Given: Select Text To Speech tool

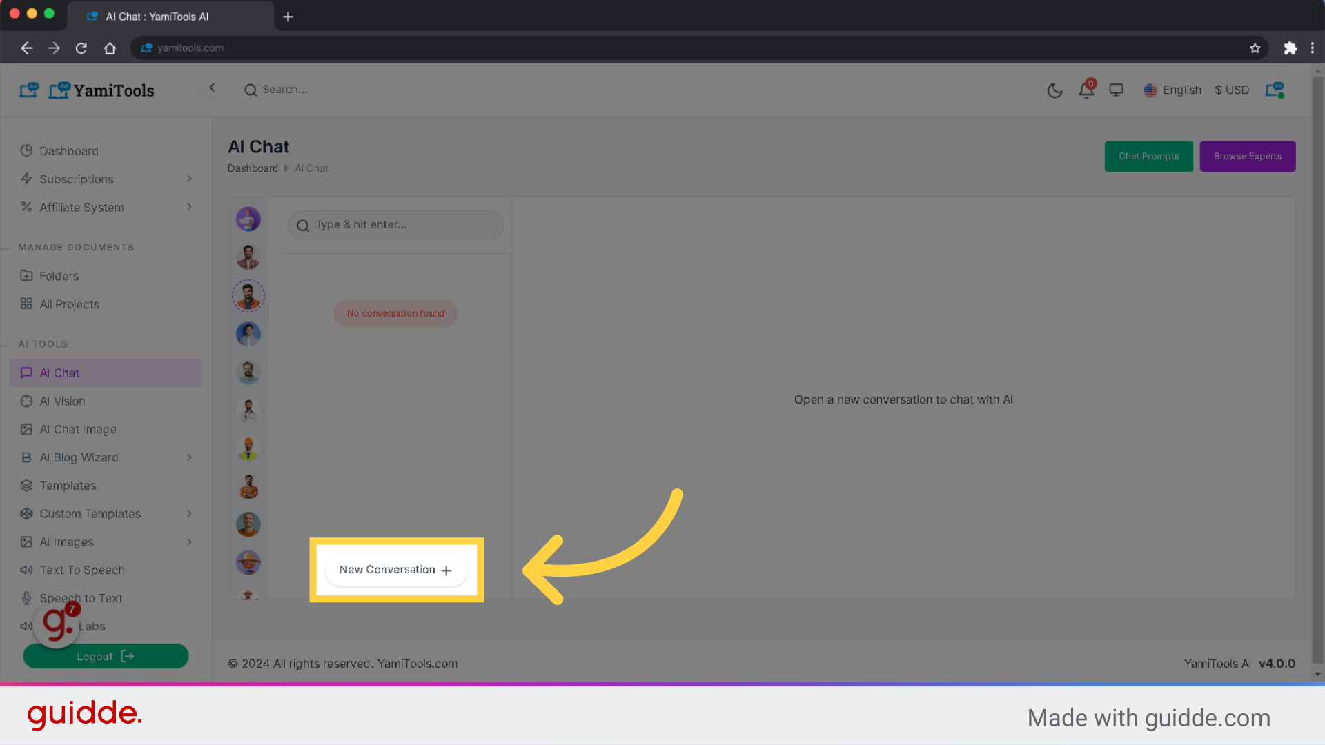Looking at the screenshot, I should tap(82, 569).
